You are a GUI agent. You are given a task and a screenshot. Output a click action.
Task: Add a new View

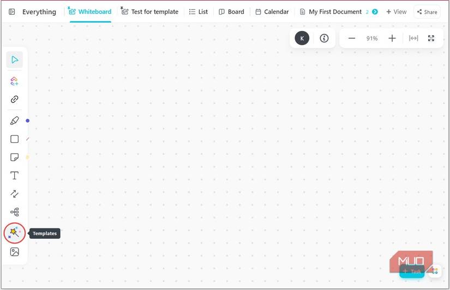pyautogui.click(x=397, y=12)
